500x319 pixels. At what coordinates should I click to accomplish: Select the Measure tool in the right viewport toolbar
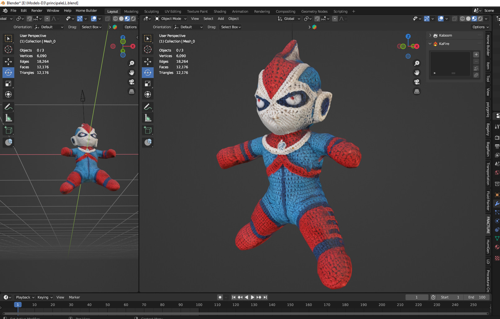click(148, 118)
